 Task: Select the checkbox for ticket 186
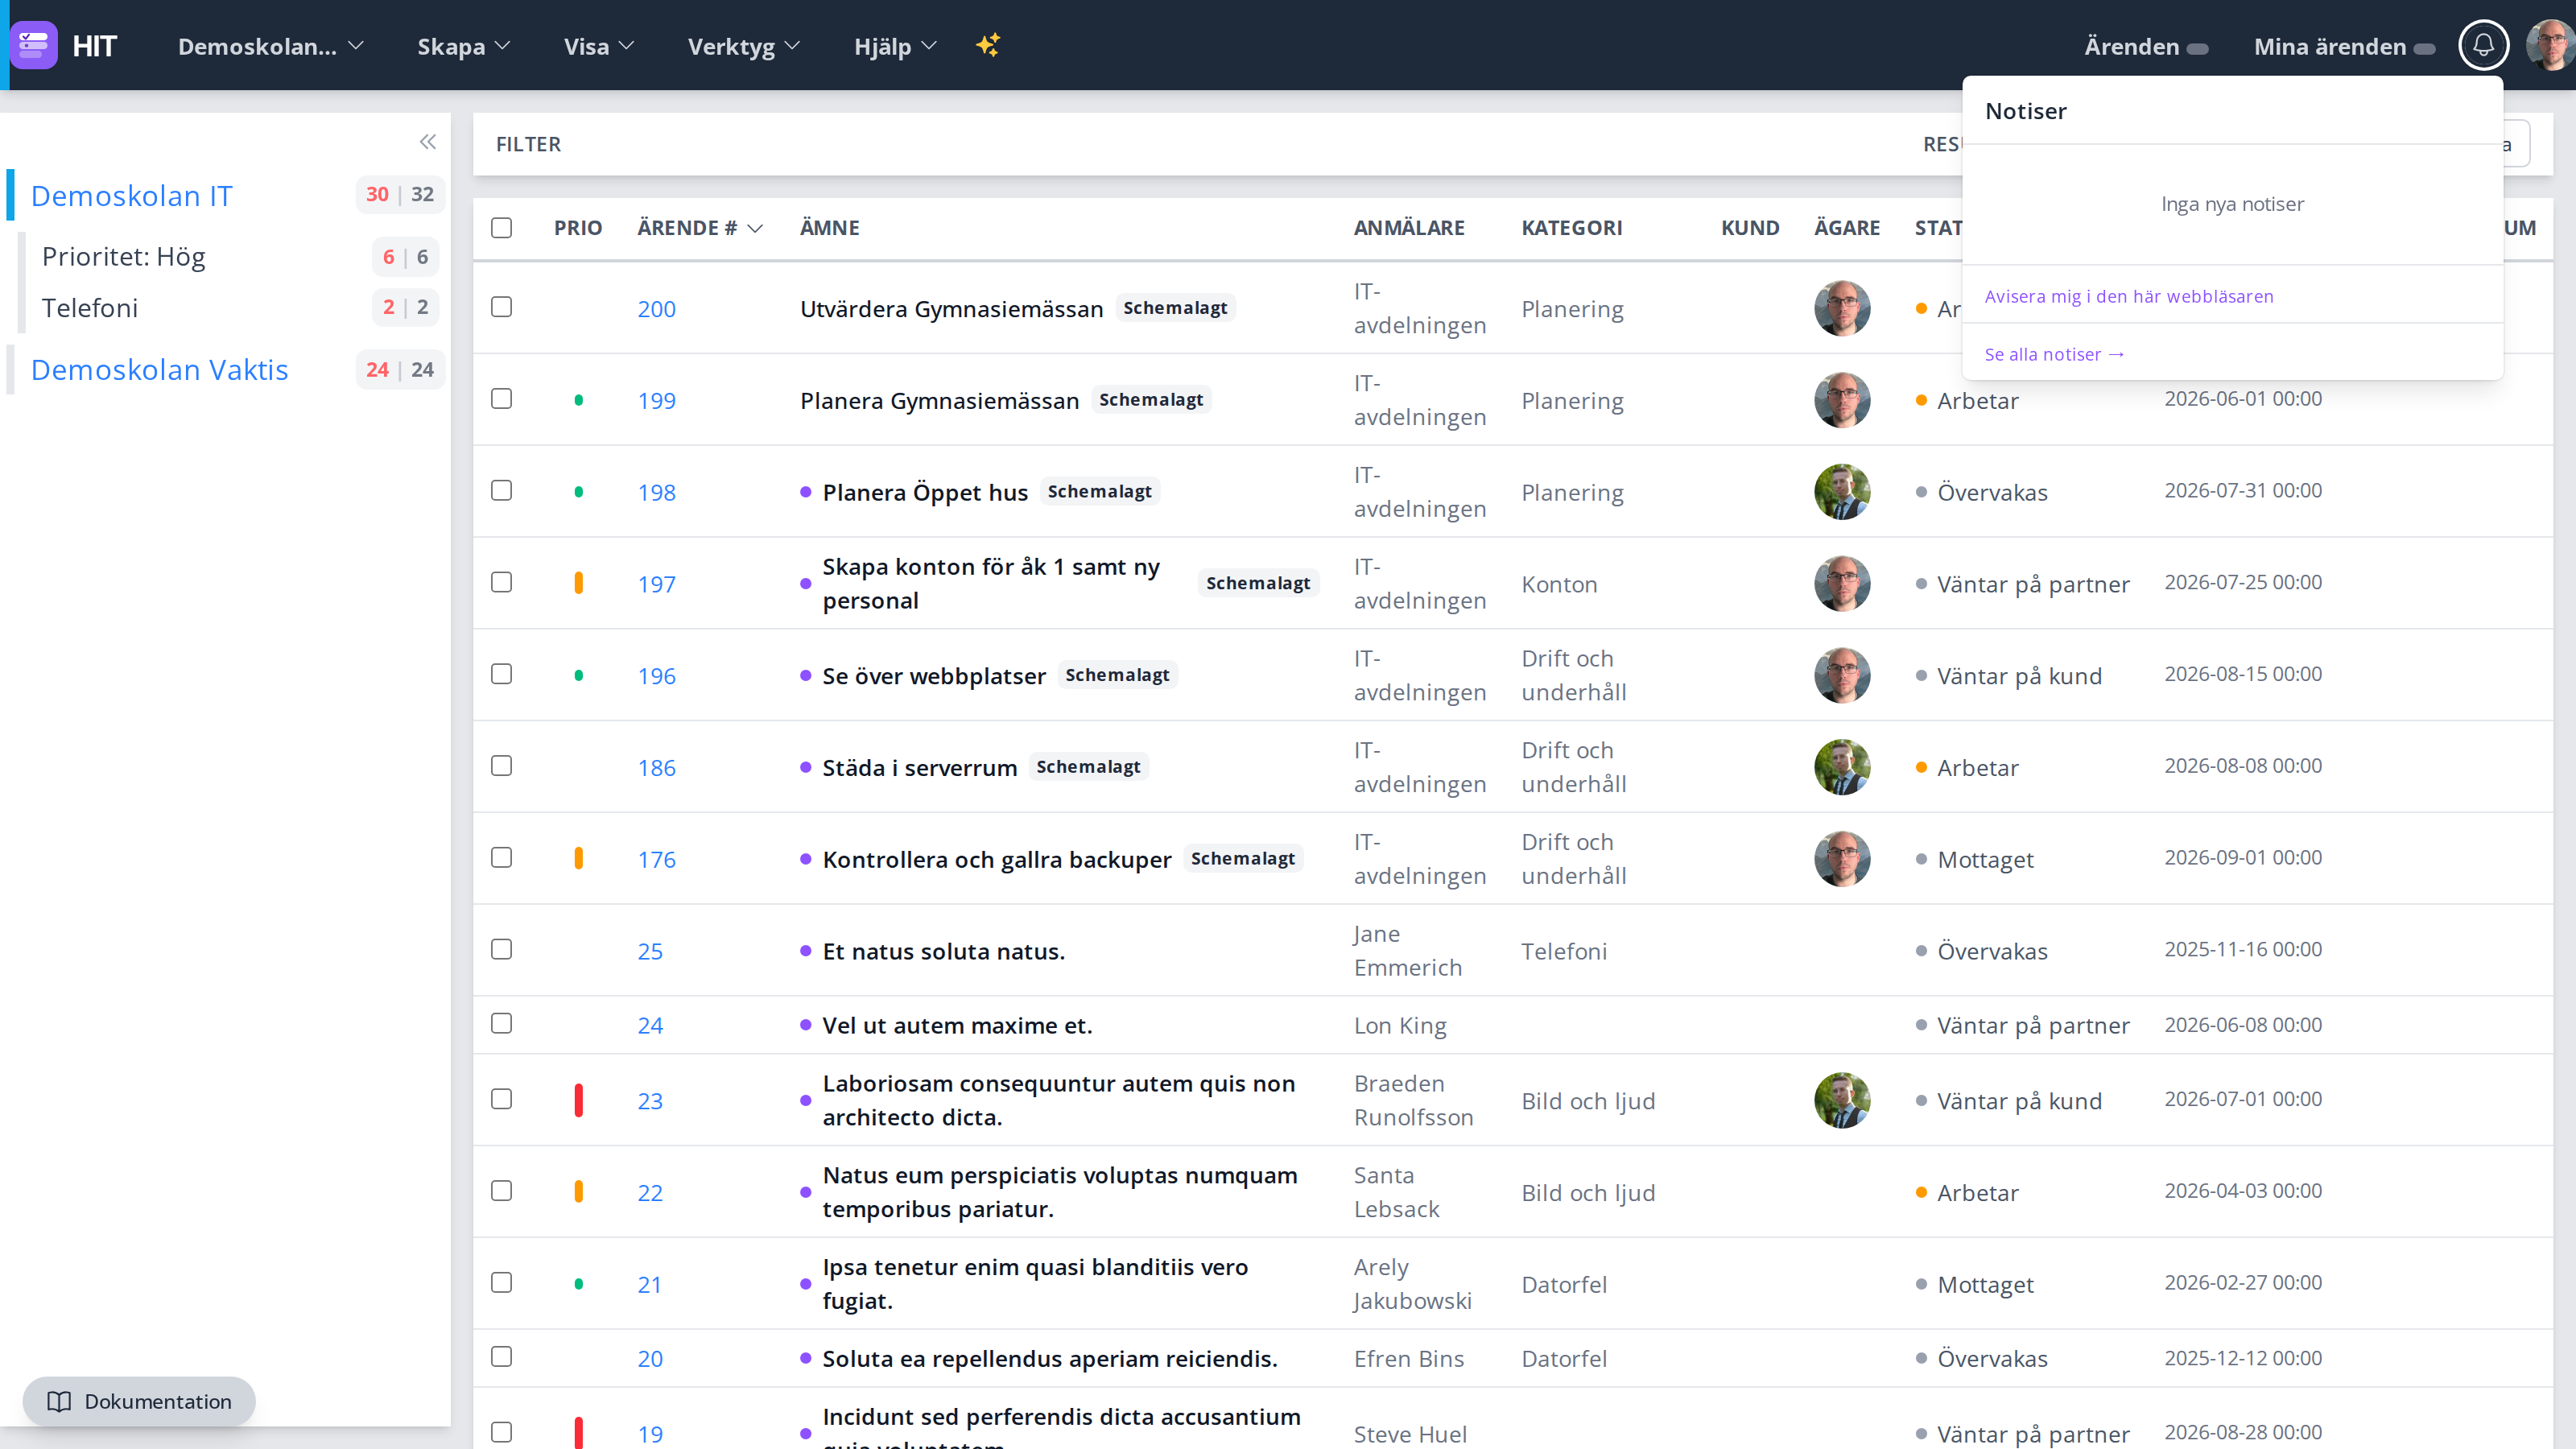(501, 766)
